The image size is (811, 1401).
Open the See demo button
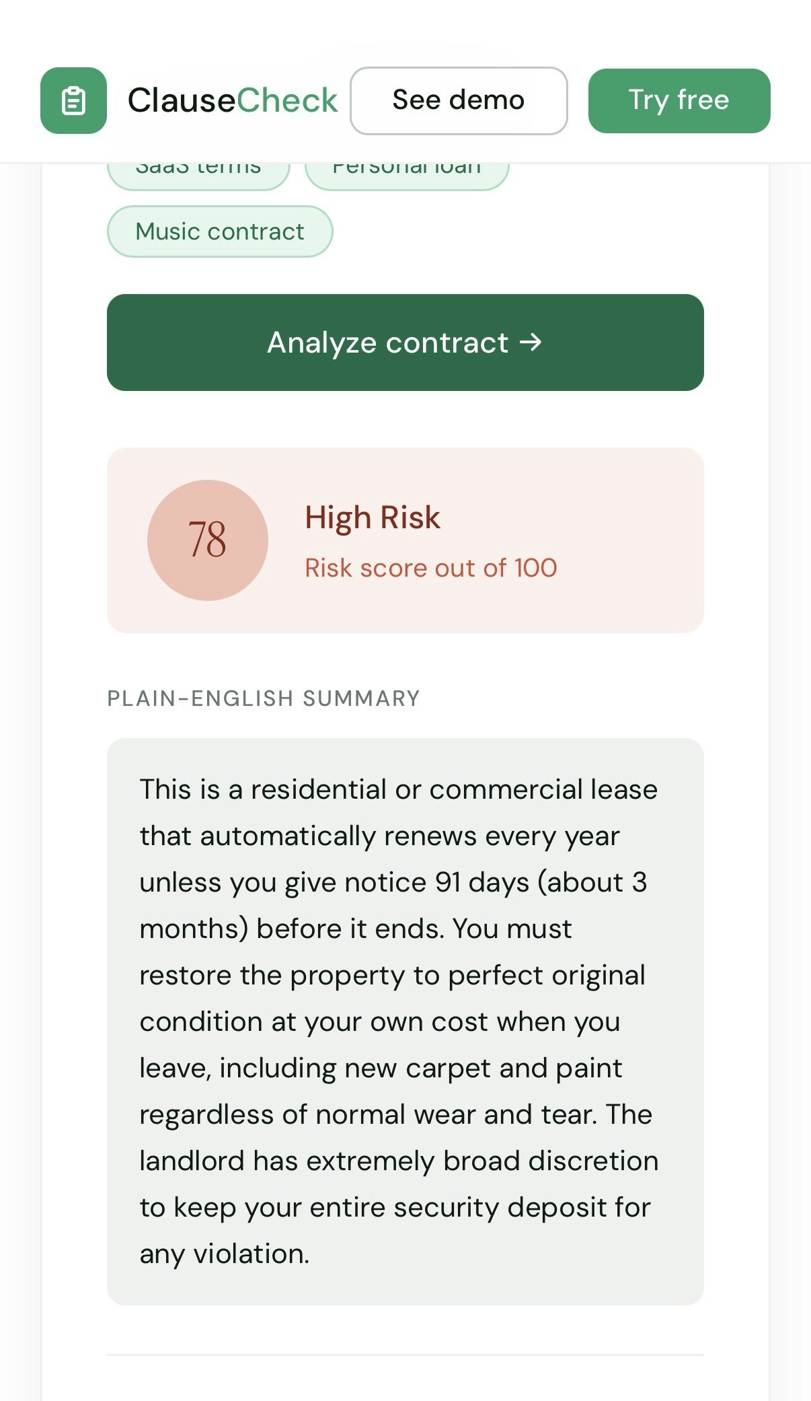[459, 101]
